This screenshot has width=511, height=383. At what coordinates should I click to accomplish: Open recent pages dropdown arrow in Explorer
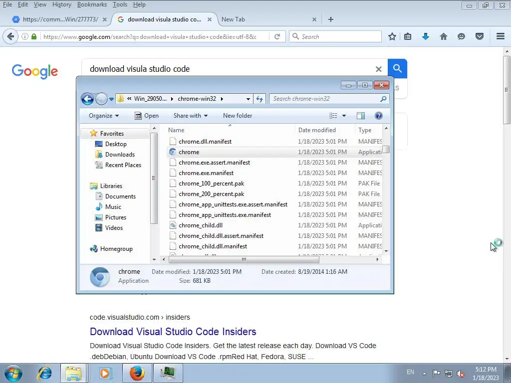point(111,99)
